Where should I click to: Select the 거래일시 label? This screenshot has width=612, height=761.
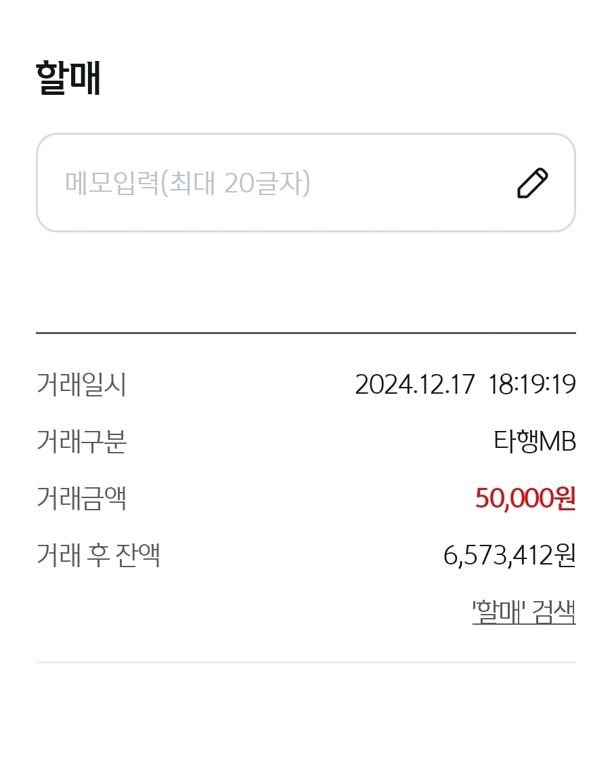(x=81, y=385)
